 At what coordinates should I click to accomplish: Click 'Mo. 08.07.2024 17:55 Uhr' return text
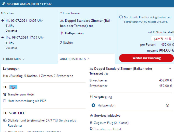25,38
